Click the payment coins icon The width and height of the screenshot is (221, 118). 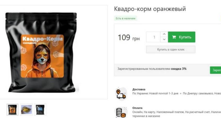pos(121,112)
